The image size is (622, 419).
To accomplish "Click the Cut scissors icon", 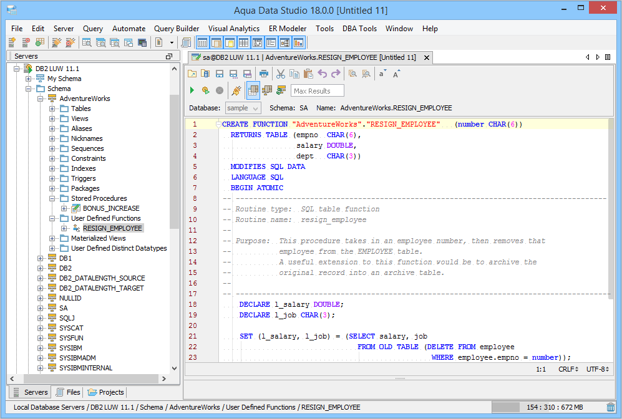I will pyautogui.click(x=281, y=74).
